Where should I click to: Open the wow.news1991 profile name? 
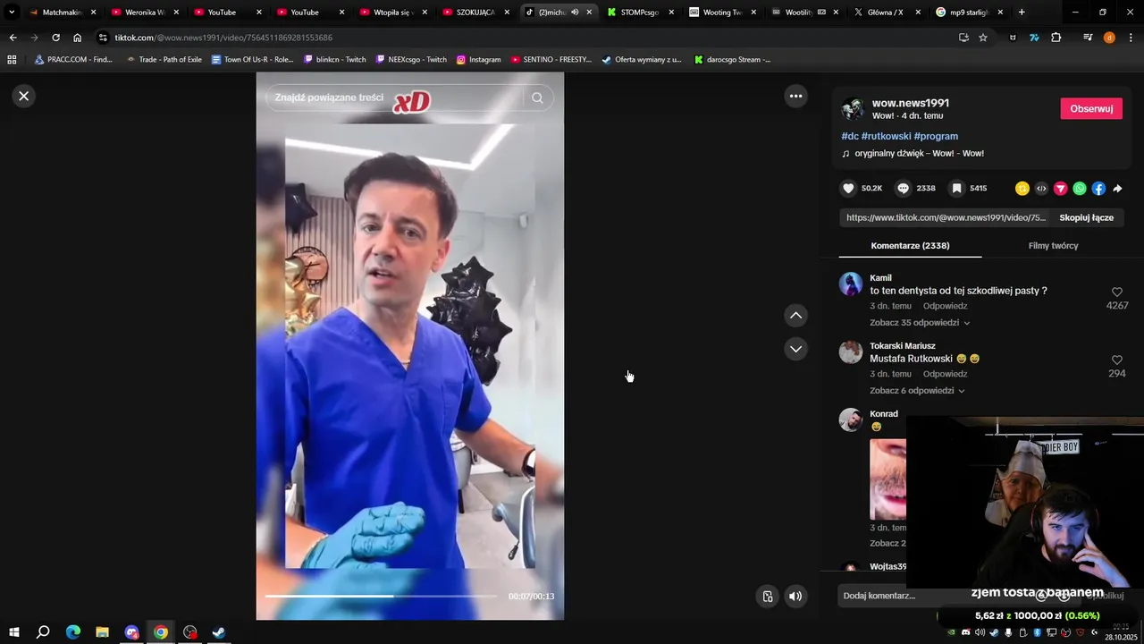pos(910,103)
